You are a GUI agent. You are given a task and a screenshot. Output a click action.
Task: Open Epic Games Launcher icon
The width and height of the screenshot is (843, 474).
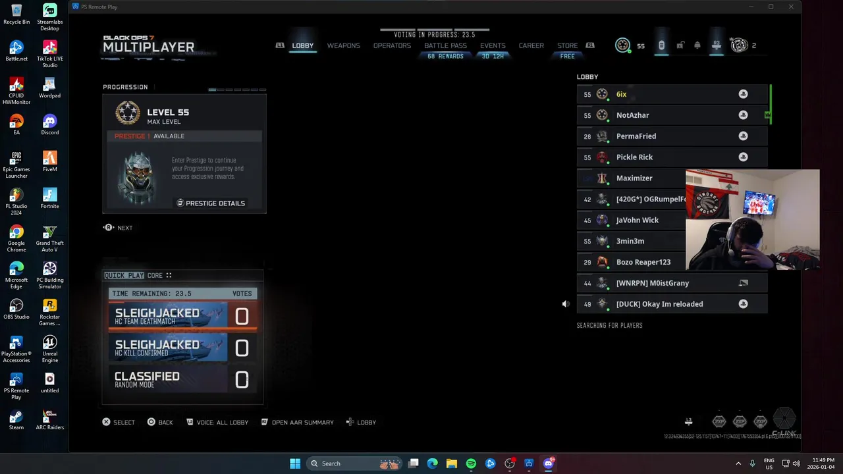click(16, 165)
